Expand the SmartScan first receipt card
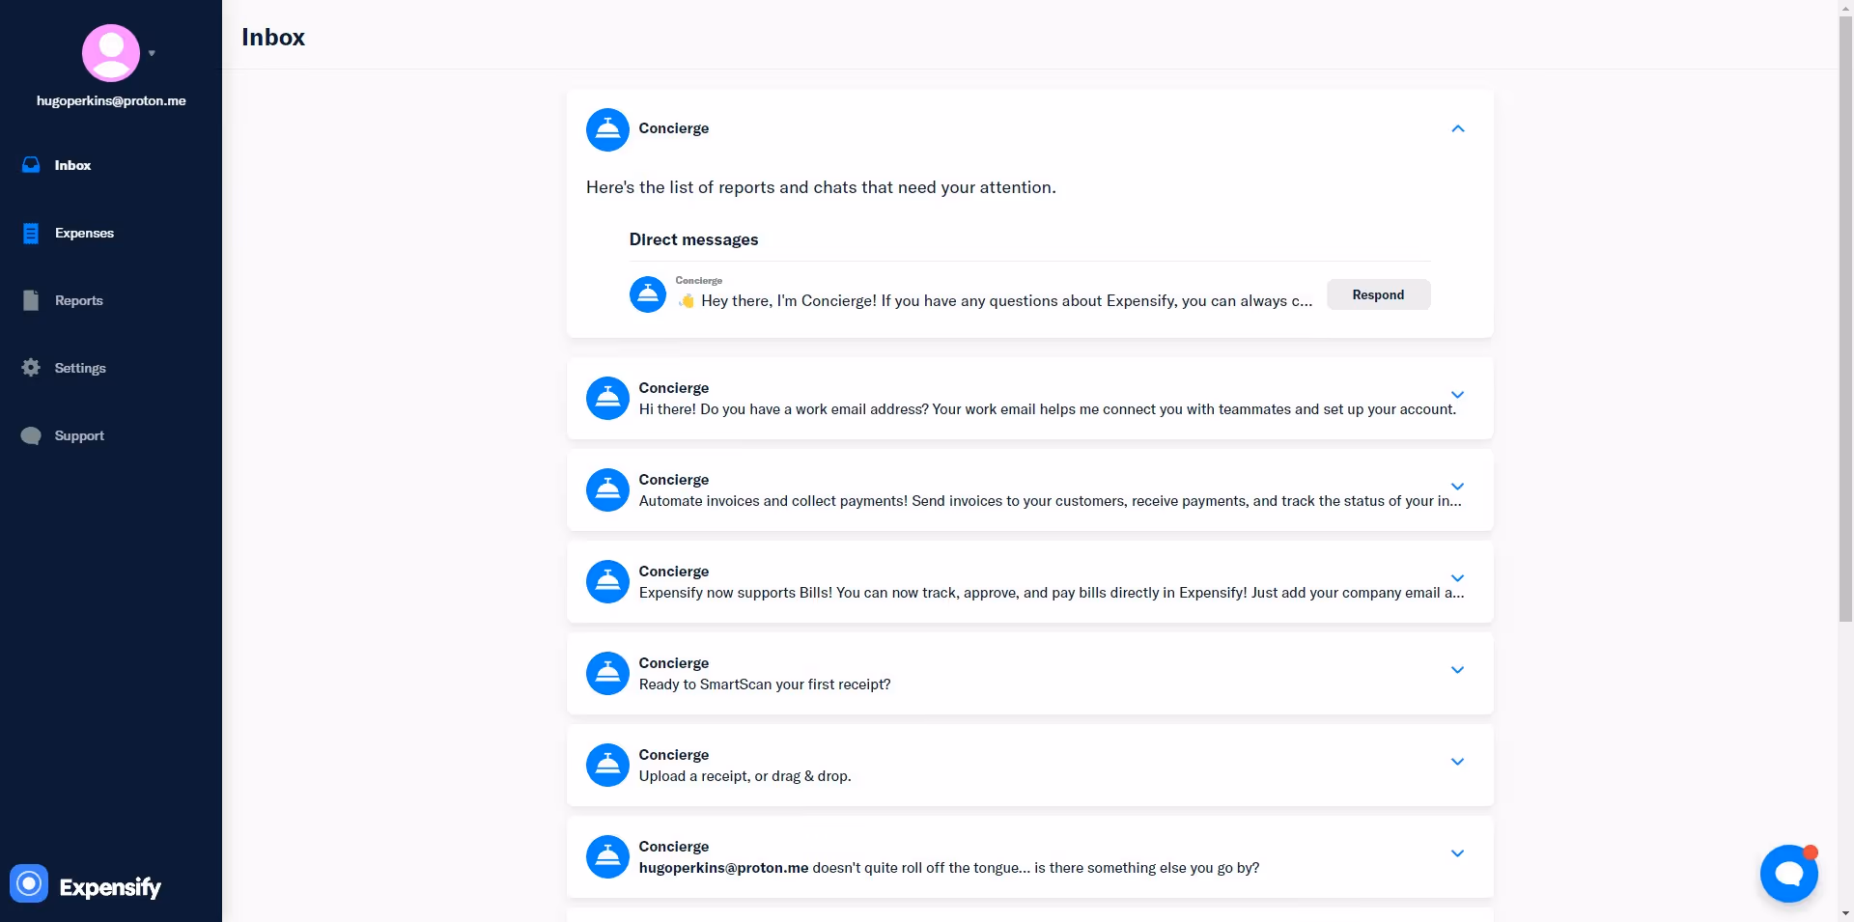The width and height of the screenshot is (1854, 922). tap(1458, 670)
